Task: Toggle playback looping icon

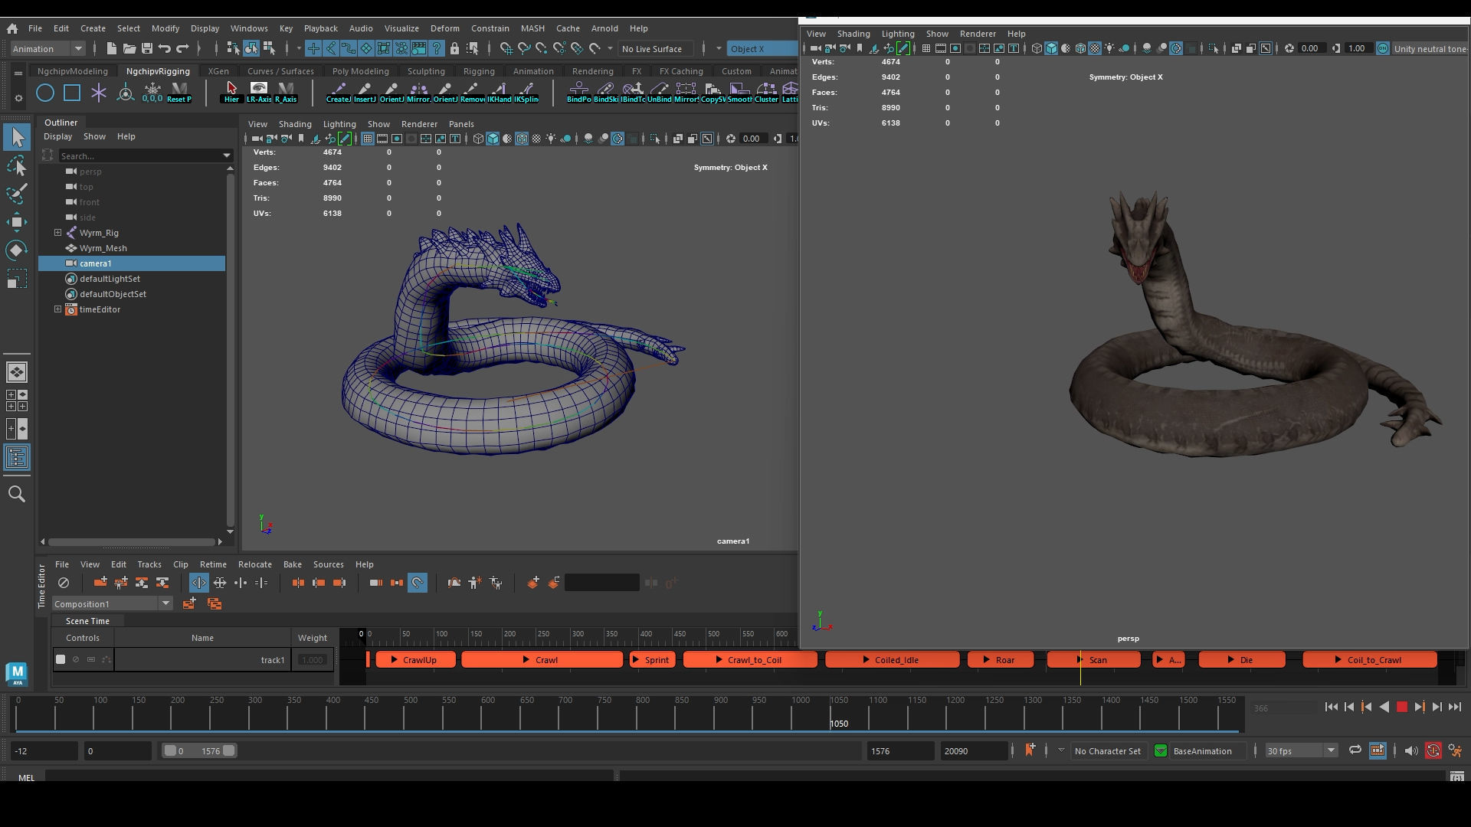Action: pyautogui.click(x=1355, y=751)
